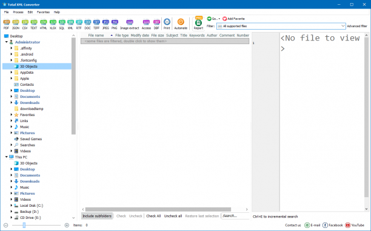This screenshot has width=371, height=231.
Task: Open the Favorites menu
Action: tap(43, 12)
